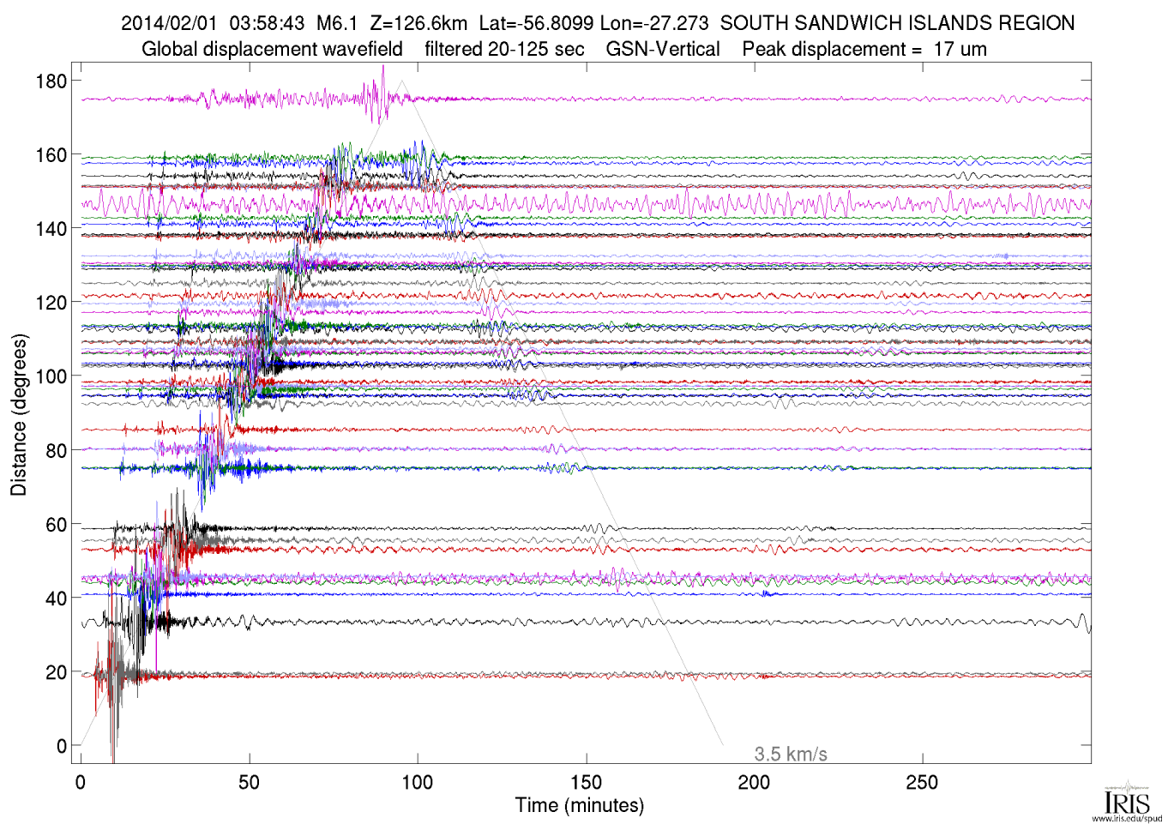Open the www.iris.edu/spud link
This screenshot has height=824, width=1168.
(x=1126, y=818)
